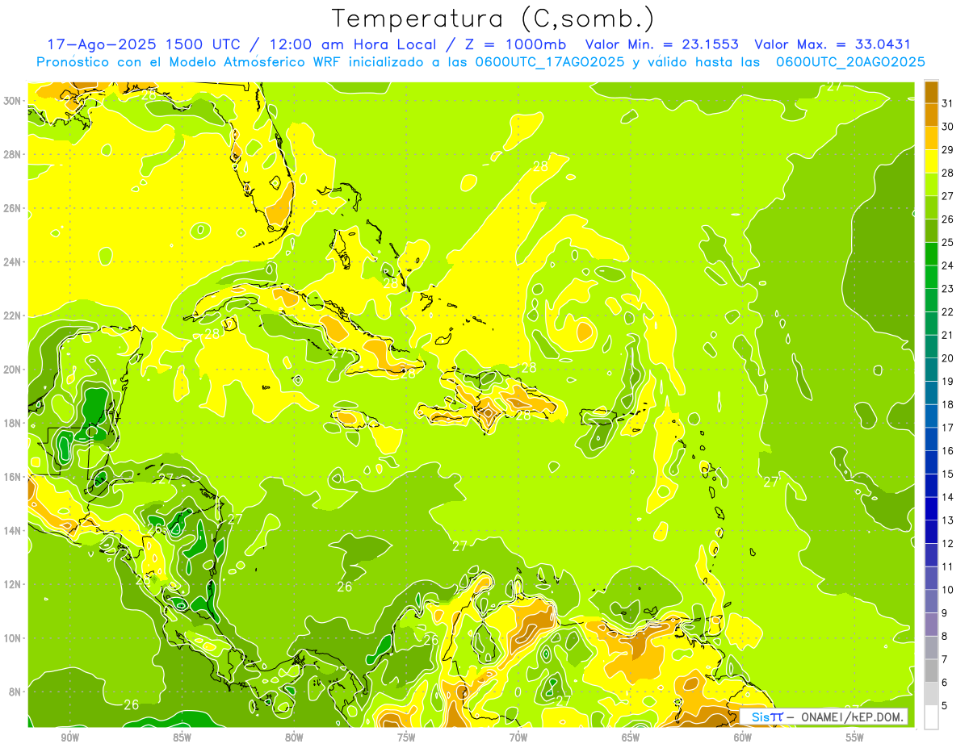Pick dark orange legend color above 31

click(931, 91)
